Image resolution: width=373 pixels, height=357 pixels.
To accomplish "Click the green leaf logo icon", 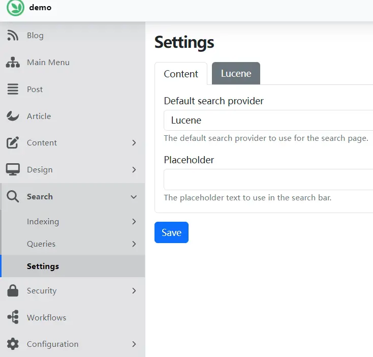I will (x=15, y=8).
